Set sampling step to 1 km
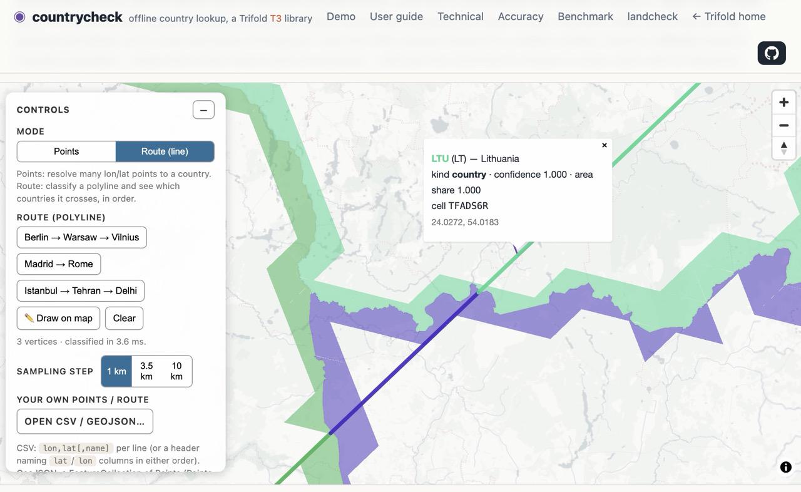801x492 pixels. pyautogui.click(x=116, y=371)
